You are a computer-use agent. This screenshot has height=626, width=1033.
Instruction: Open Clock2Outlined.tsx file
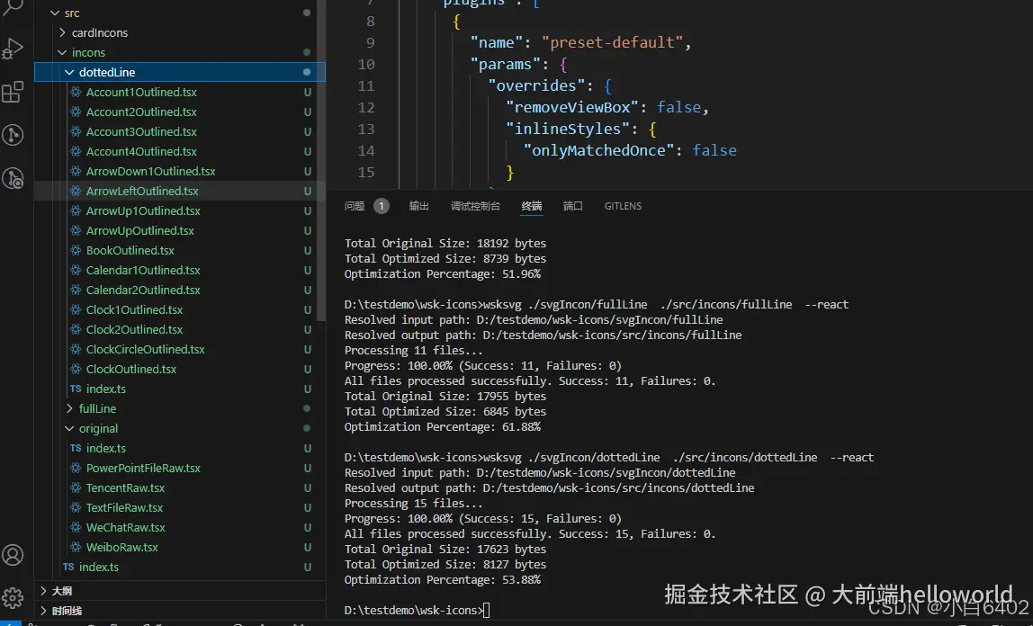coord(134,329)
